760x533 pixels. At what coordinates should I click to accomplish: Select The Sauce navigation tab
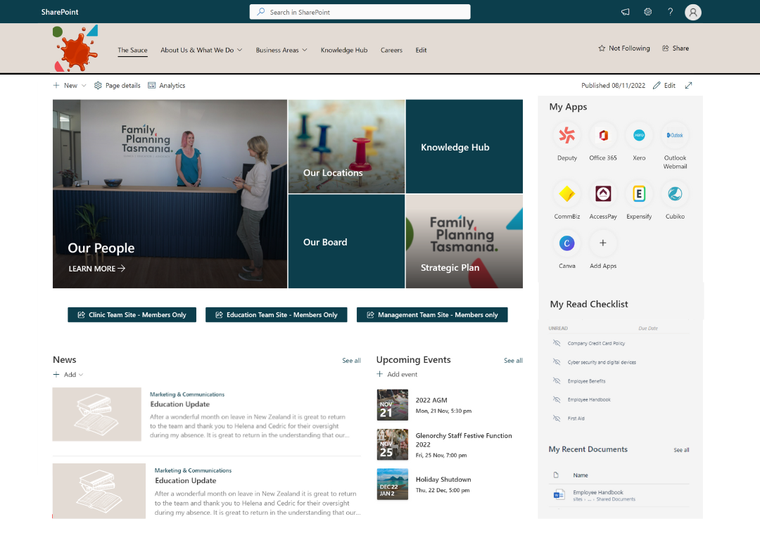(132, 51)
